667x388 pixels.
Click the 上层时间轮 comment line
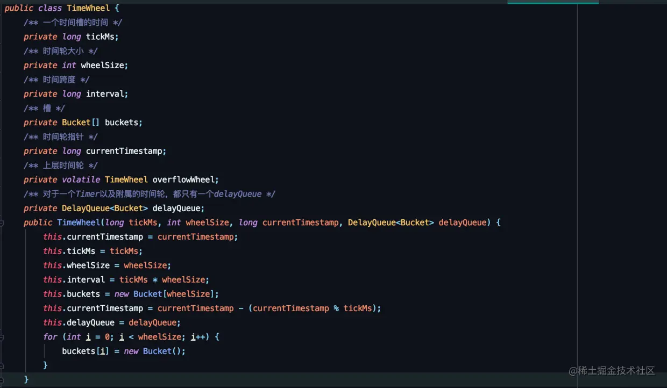(x=60, y=166)
